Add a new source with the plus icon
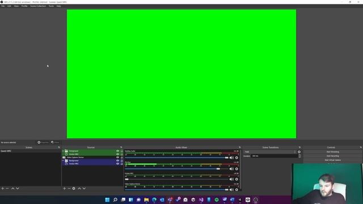This screenshot has width=363, height=204. click(64, 189)
